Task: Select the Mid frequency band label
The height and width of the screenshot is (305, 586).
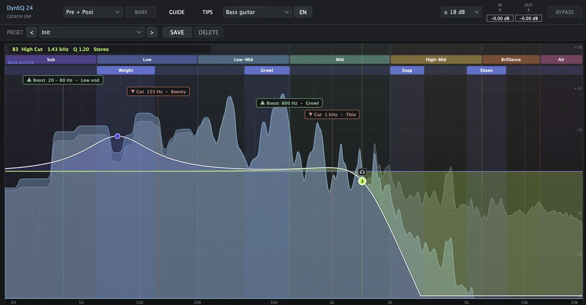Action: point(340,59)
